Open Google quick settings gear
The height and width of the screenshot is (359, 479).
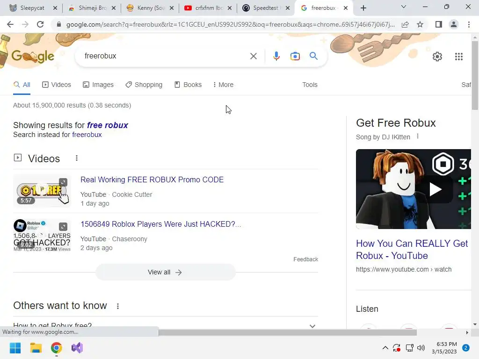point(437,57)
